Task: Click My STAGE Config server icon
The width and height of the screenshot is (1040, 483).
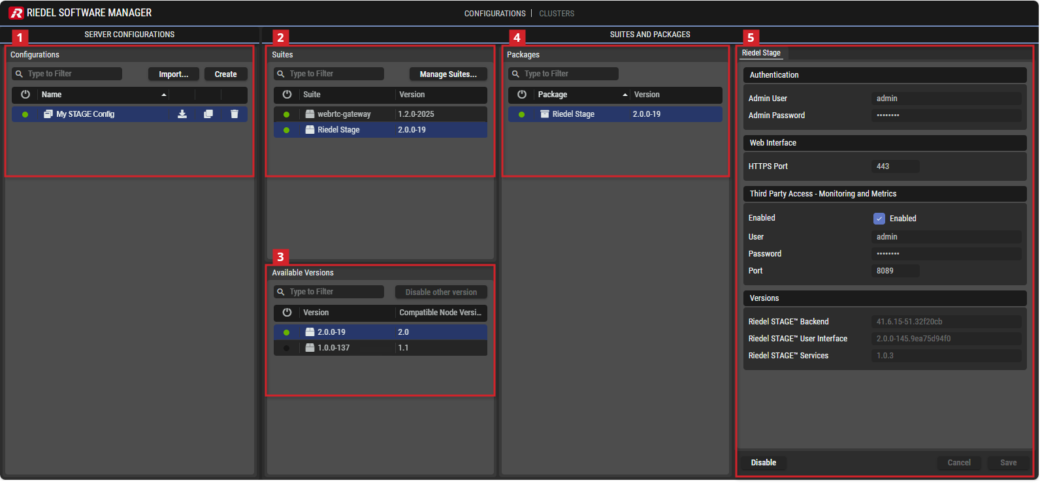Action: [48, 114]
